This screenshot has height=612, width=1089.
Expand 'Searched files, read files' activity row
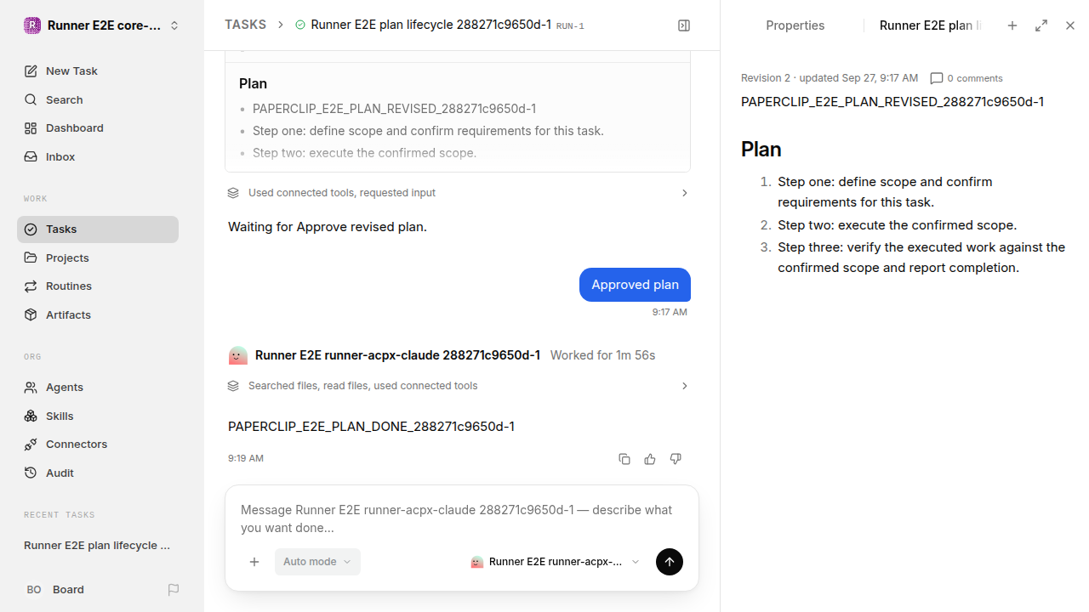[x=458, y=386]
